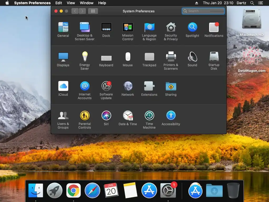Open Notification Center from menu bar

coord(261,3)
